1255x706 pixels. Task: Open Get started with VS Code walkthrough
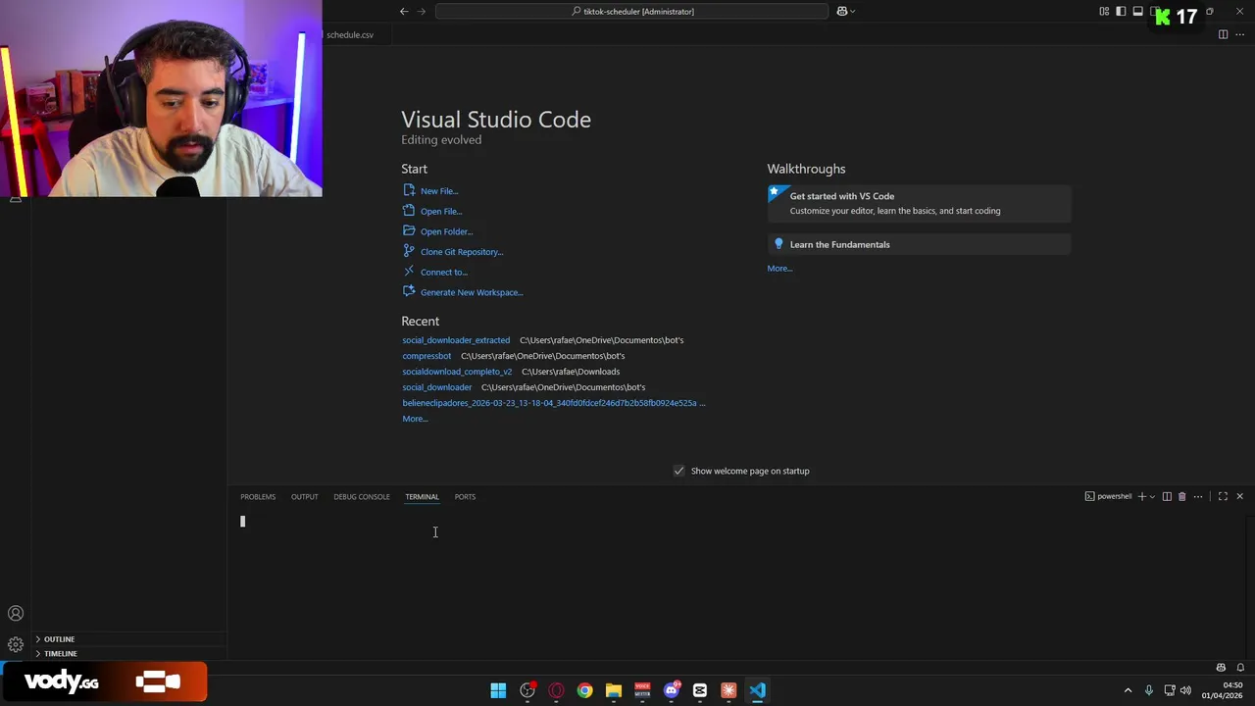click(x=919, y=203)
